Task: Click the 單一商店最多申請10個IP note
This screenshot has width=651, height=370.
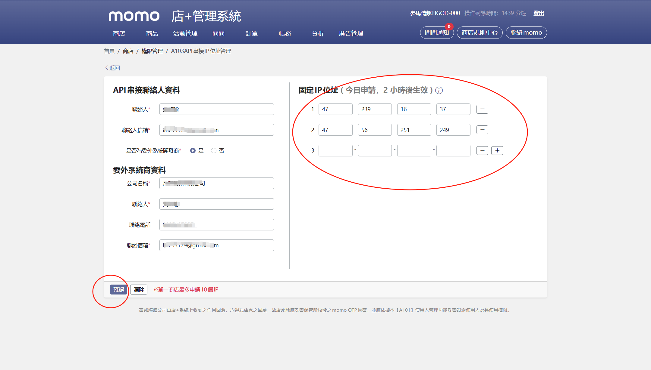Action: [x=186, y=289]
